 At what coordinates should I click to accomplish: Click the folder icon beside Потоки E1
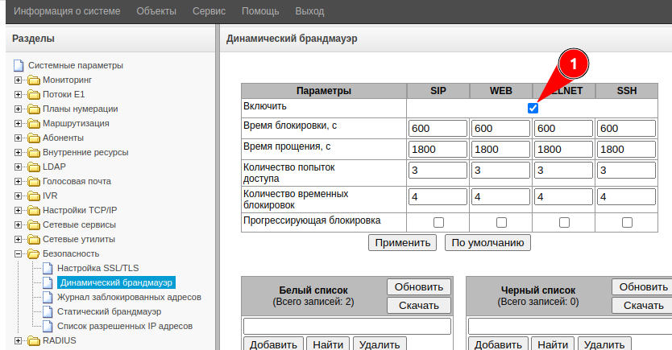pyautogui.click(x=34, y=95)
